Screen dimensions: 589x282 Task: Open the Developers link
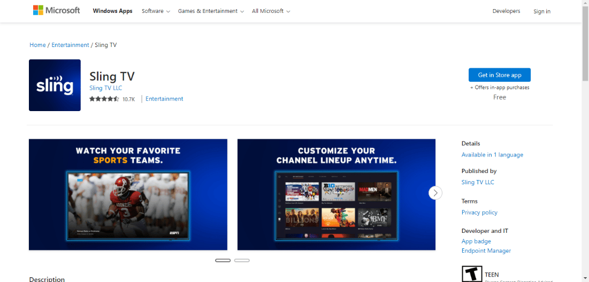click(x=507, y=11)
